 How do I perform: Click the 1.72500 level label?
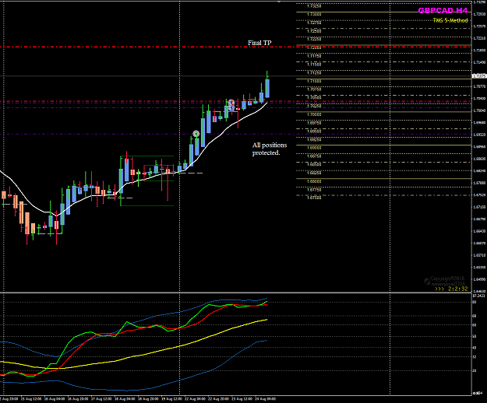[314, 31]
